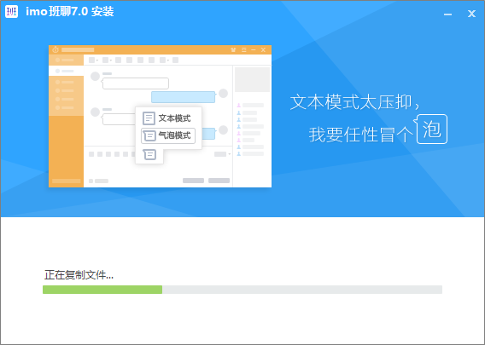Click the 文本模式太压抑 slogan text
Image resolution: width=485 pixels, height=345 pixels.
point(355,102)
